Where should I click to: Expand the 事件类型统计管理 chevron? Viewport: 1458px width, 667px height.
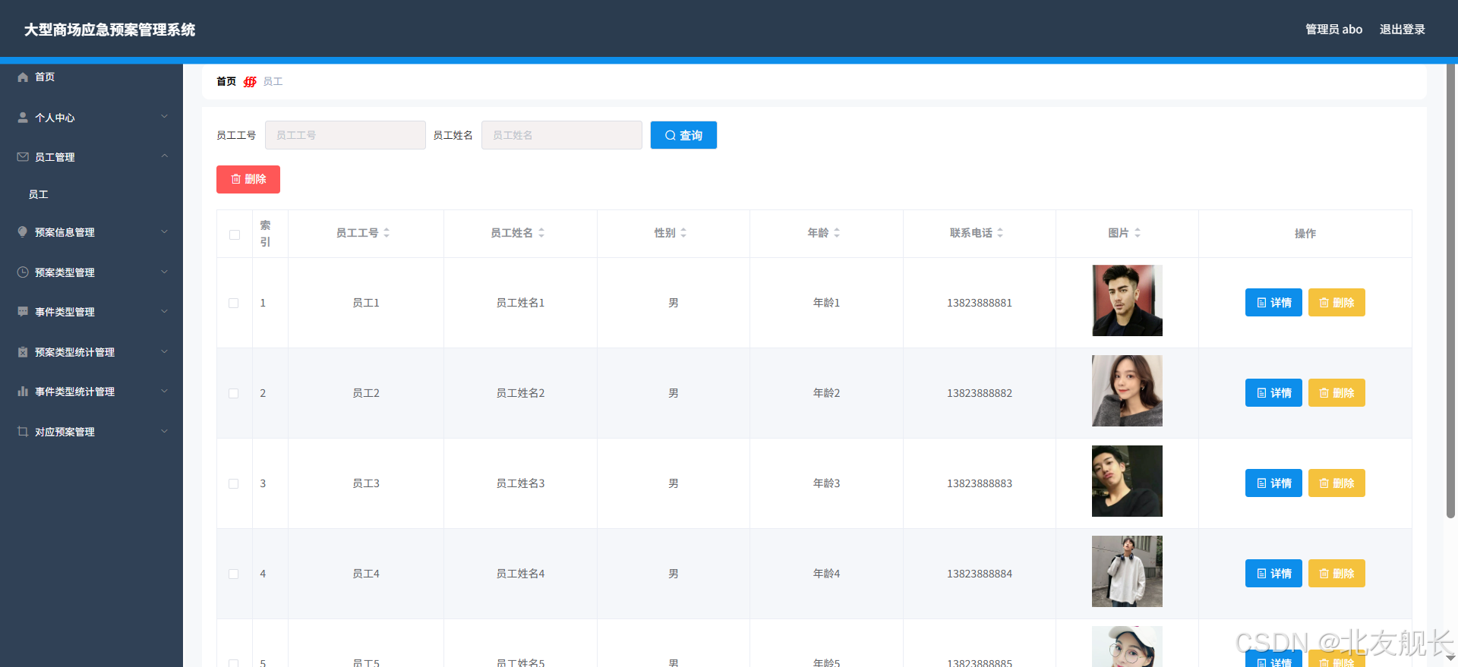coord(164,391)
